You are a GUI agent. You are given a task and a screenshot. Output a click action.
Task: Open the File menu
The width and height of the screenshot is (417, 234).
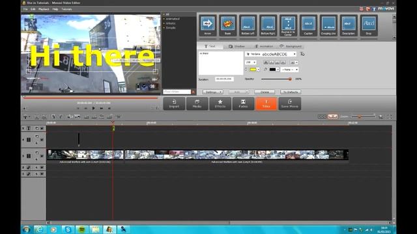(25, 9)
